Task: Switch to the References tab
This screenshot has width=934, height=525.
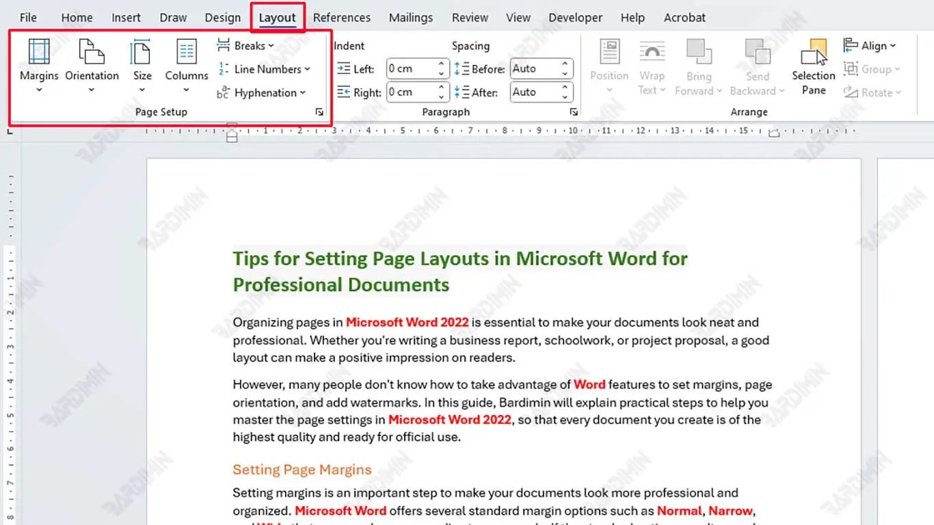Action: click(x=341, y=18)
